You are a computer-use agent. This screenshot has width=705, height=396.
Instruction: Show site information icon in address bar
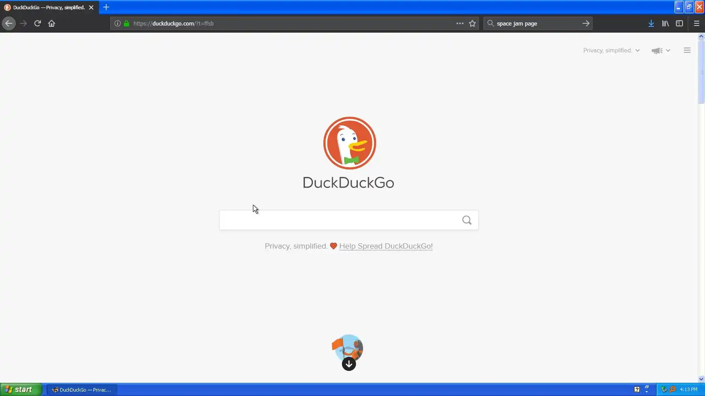(x=117, y=23)
